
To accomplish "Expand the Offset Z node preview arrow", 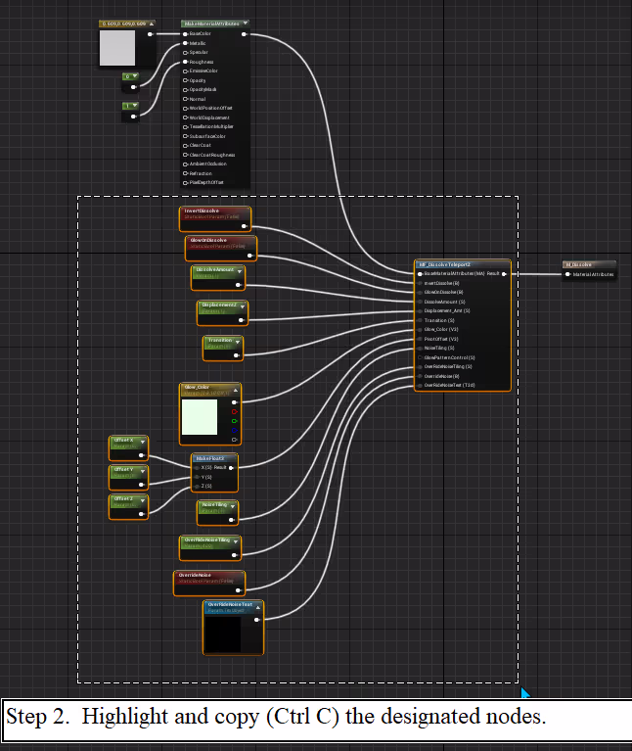I will tap(143, 500).
